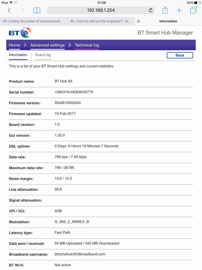Tap the battery indicator icon

pos(197,3)
